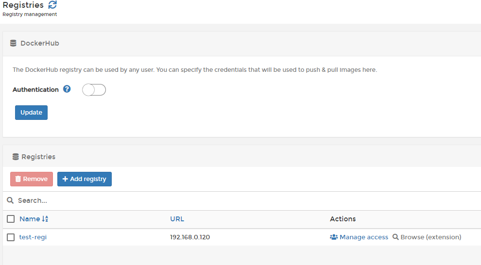Enable the Authentication toggle switch
Image resolution: width=481 pixels, height=265 pixels.
click(94, 90)
